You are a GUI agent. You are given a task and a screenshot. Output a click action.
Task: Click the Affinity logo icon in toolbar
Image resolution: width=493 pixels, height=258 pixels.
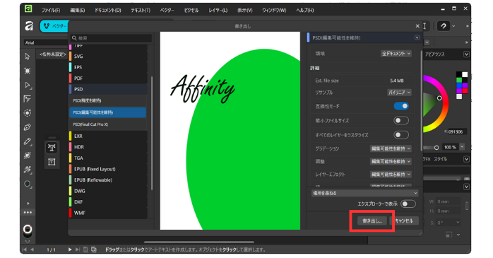tap(29, 25)
